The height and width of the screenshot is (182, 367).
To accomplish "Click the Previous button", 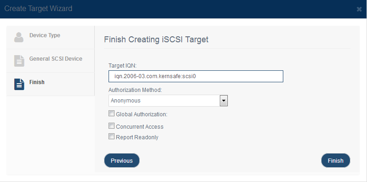I will pyautogui.click(x=122, y=161).
